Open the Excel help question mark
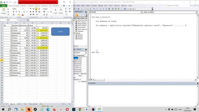Screen dimensions: 199x112 tap(64, 6)
